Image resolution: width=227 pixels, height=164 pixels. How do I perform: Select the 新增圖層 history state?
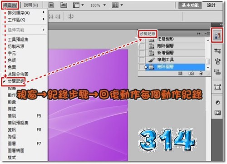pos(175,53)
